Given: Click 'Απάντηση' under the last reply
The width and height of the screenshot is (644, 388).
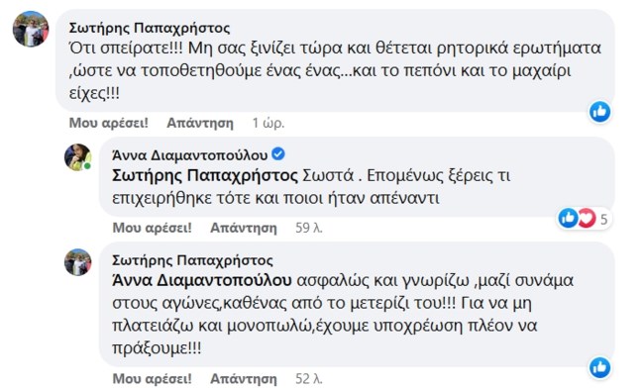Looking at the screenshot, I should tap(244, 378).
